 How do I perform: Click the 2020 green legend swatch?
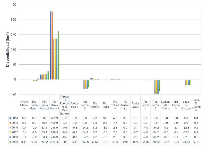tap(10, 142)
